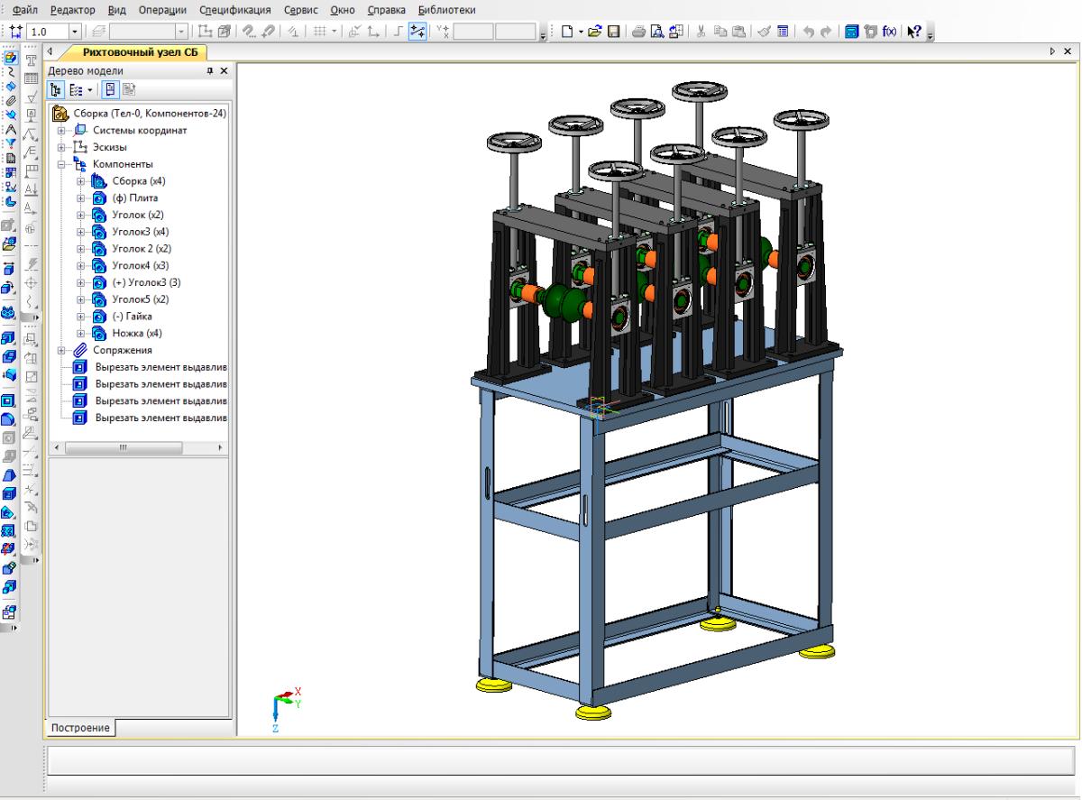Viewport: 1082px width, 800px height.
Task: Select the Построение tab at bottom
Action: [x=81, y=728]
